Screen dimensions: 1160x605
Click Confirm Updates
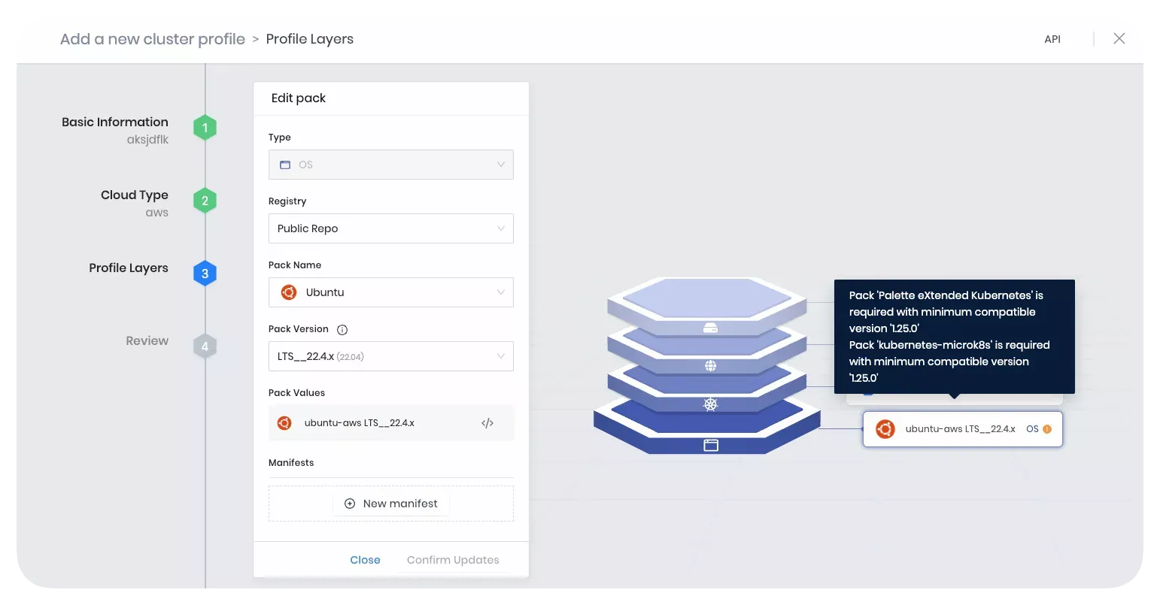pos(453,559)
